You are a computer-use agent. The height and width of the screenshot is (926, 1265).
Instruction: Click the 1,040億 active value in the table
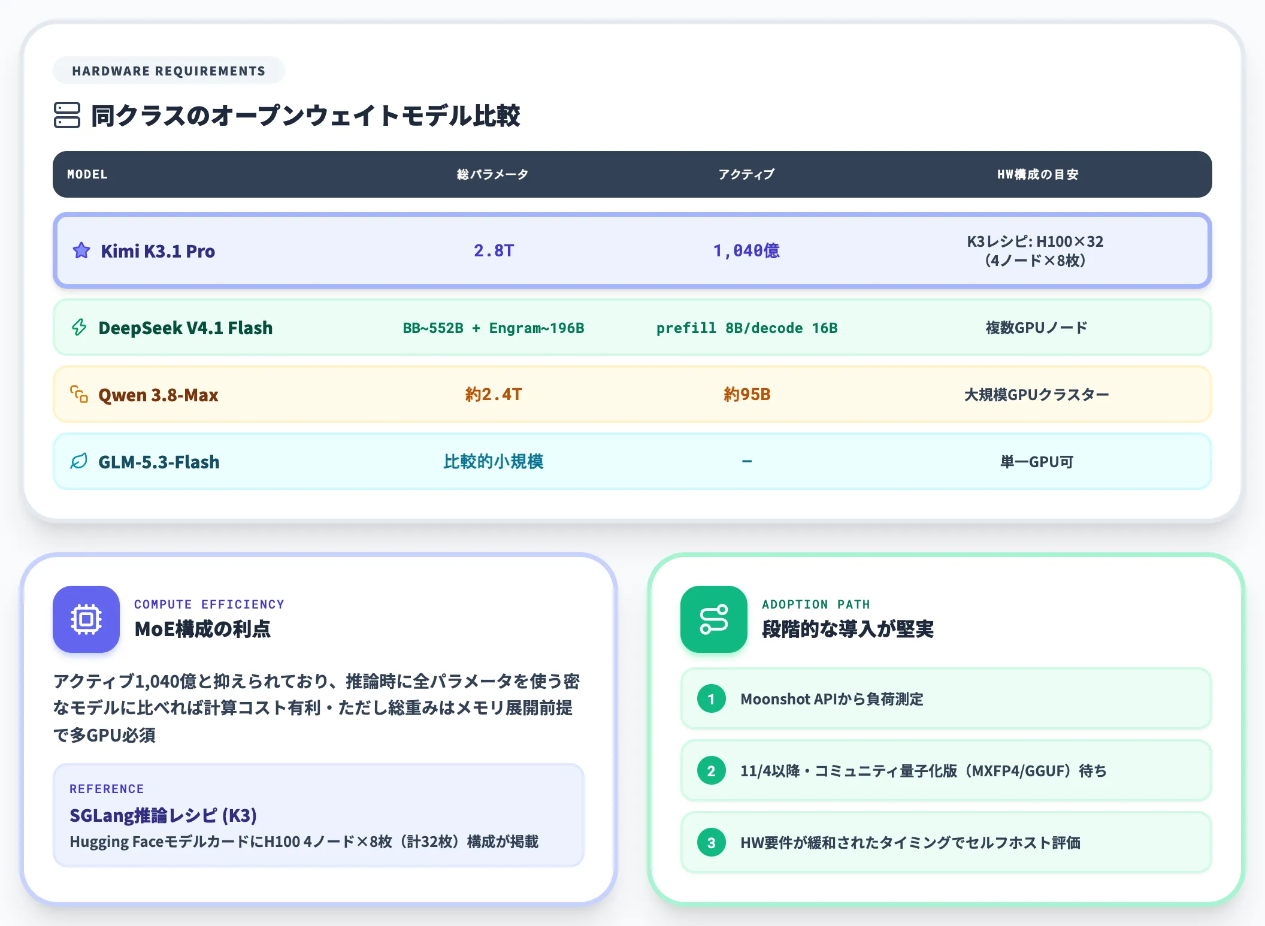click(746, 250)
